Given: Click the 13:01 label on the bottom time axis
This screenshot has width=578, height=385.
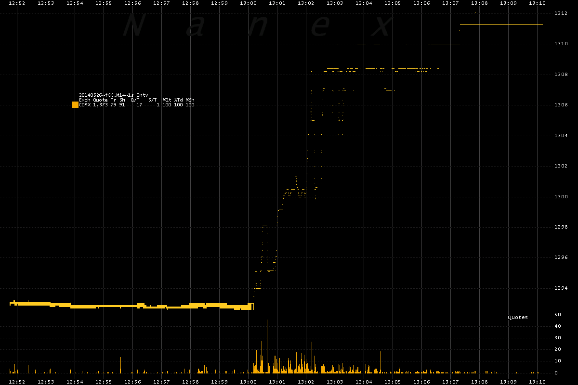Looking at the screenshot, I should [x=277, y=382].
